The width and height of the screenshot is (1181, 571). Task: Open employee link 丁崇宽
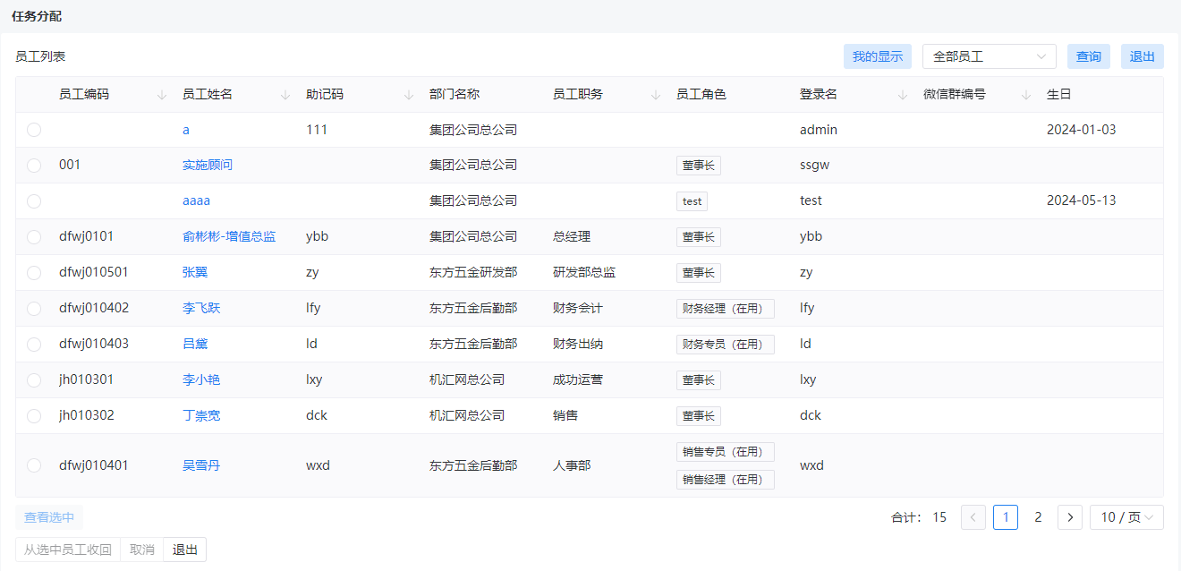pyautogui.click(x=201, y=415)
